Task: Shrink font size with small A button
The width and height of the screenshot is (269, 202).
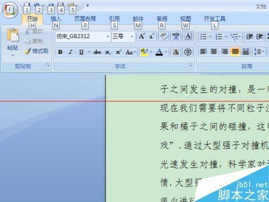Action: click(152, 36)
